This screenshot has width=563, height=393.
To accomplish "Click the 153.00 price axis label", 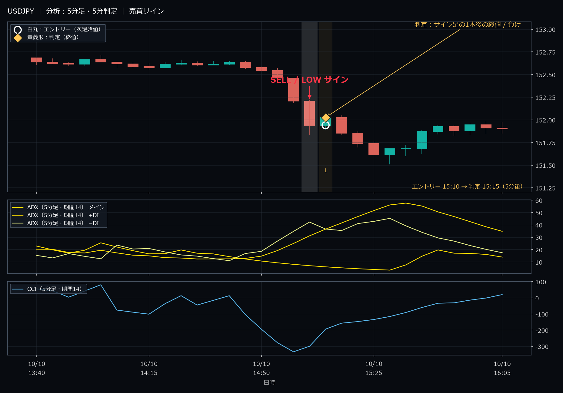I will pyautogui.click(x=545, y=30).
